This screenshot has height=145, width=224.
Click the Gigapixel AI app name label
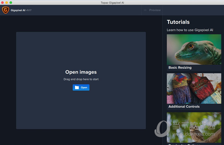click(18, 10)
